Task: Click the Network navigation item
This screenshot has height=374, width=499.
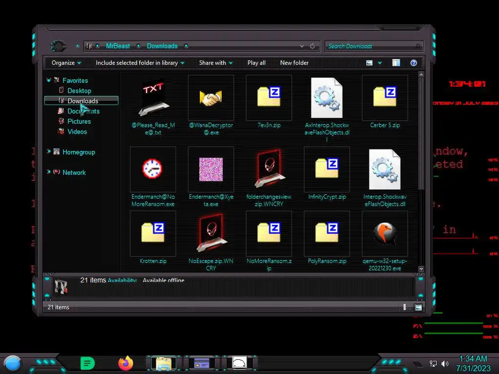Action: (74, 172)
